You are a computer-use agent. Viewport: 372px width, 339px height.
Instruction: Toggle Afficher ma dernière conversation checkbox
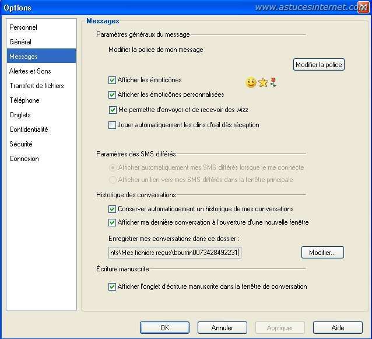[x=112, y=222]
